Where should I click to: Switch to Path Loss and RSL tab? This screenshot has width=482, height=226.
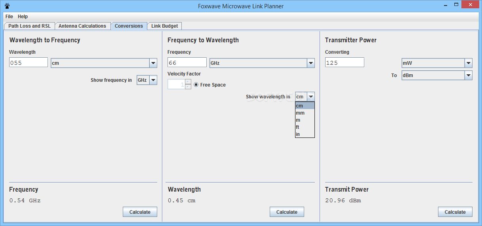[29, 26]
